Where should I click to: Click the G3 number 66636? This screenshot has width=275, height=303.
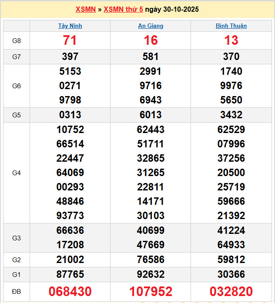70,230
